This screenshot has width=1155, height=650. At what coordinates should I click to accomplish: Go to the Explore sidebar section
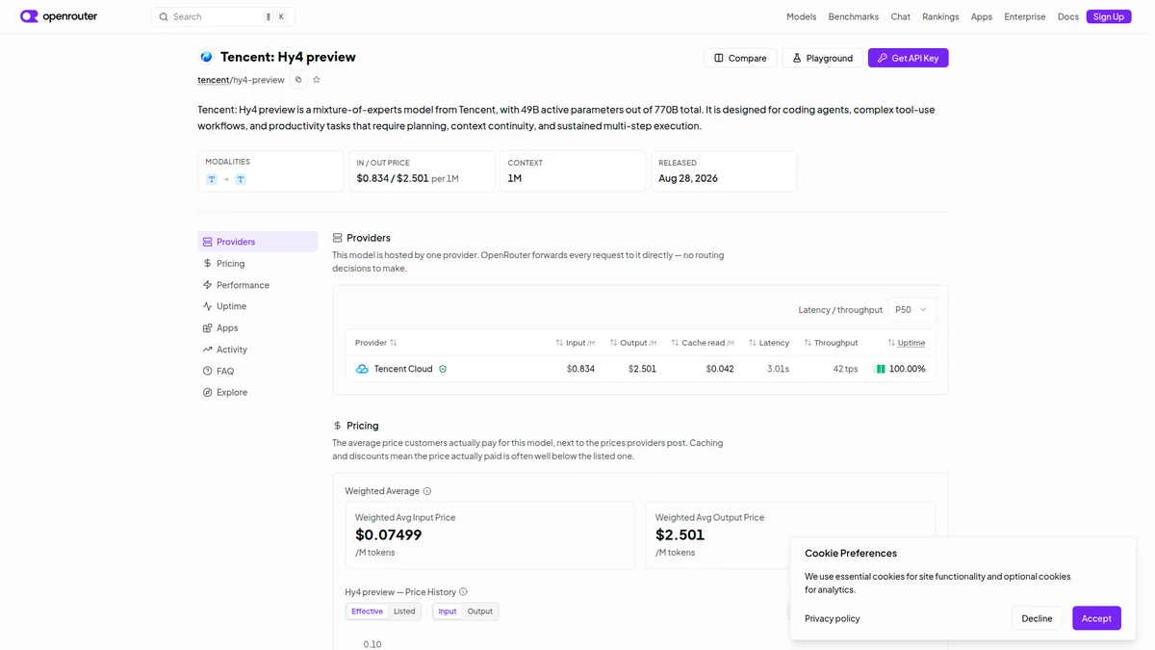(x=258, y=392)
